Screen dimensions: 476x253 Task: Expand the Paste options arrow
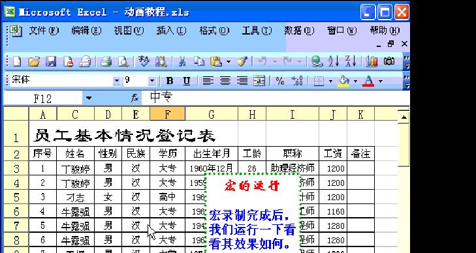[229, 62]
